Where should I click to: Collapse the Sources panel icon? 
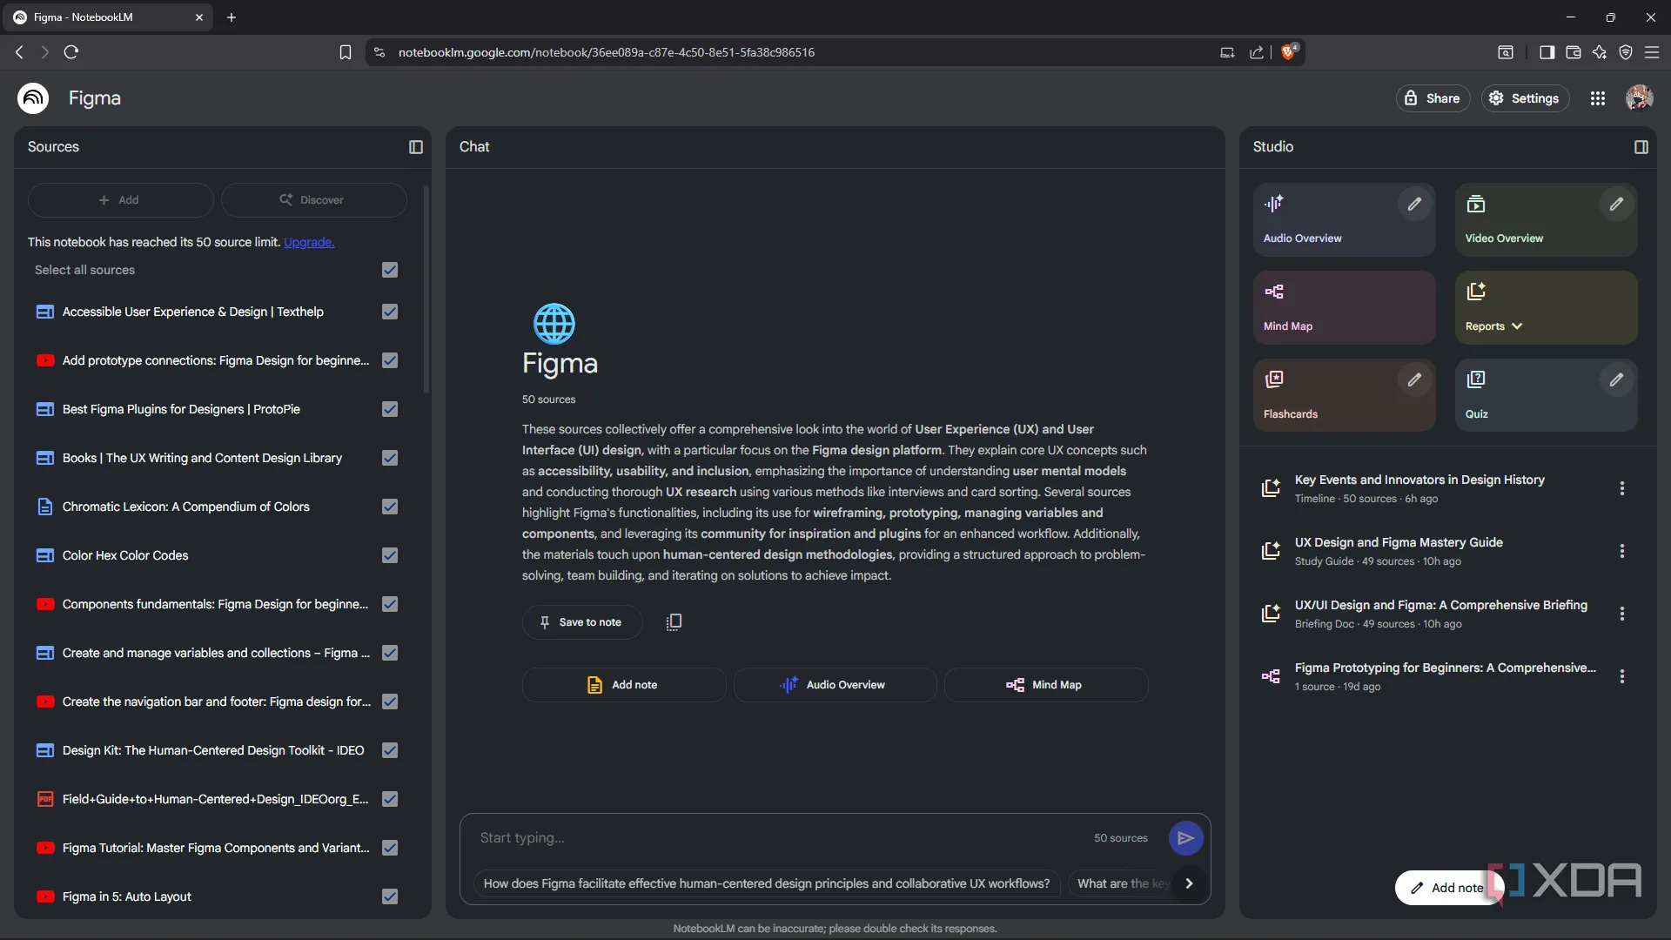point(416,147)
